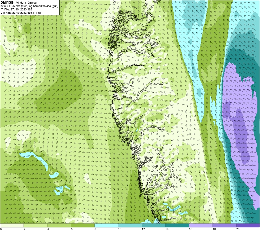Click the '8' scale label
Viewport: 260px width, 231px height.
[x=95, y=229]
